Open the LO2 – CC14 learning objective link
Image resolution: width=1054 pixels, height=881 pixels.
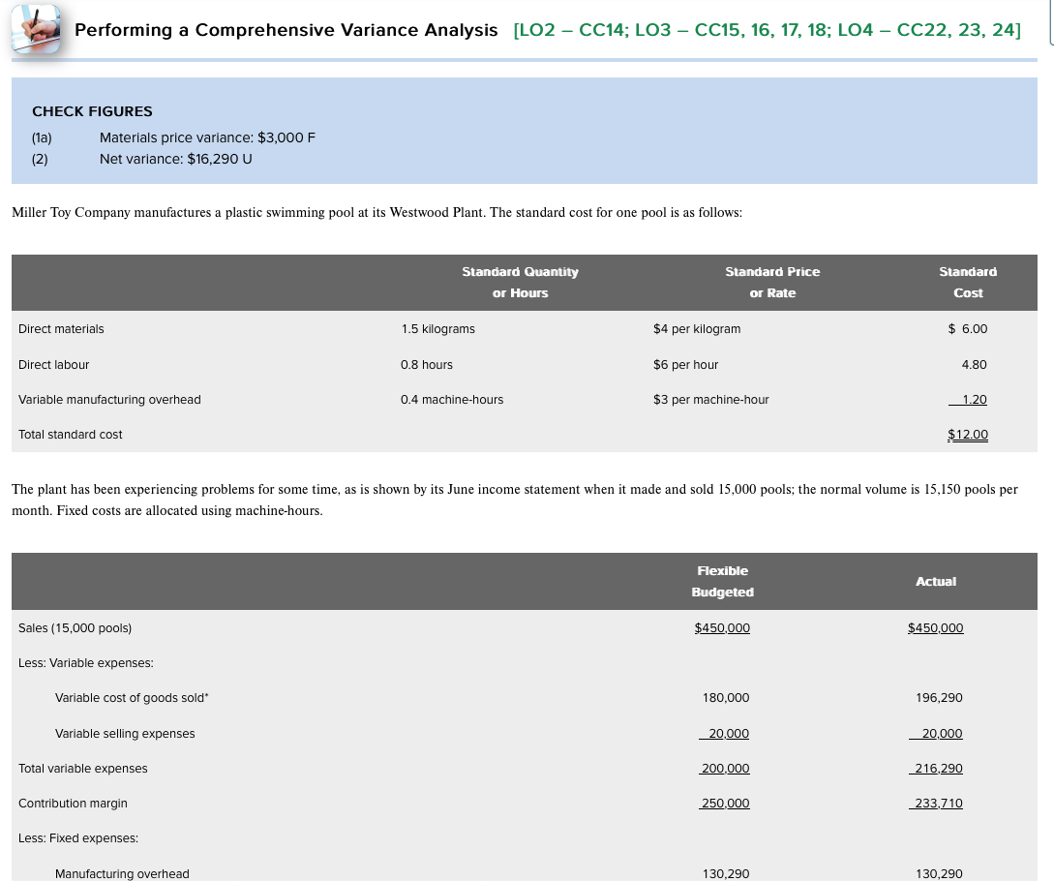click(x=569, y=30)
